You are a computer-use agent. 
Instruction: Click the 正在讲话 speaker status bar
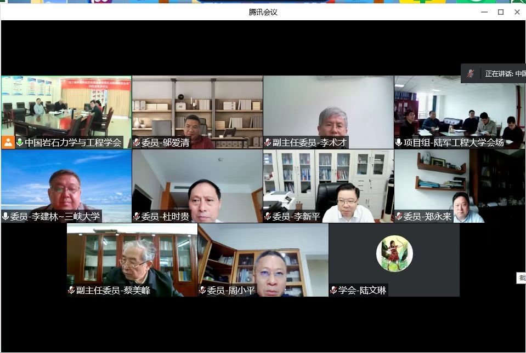point(505,73)
